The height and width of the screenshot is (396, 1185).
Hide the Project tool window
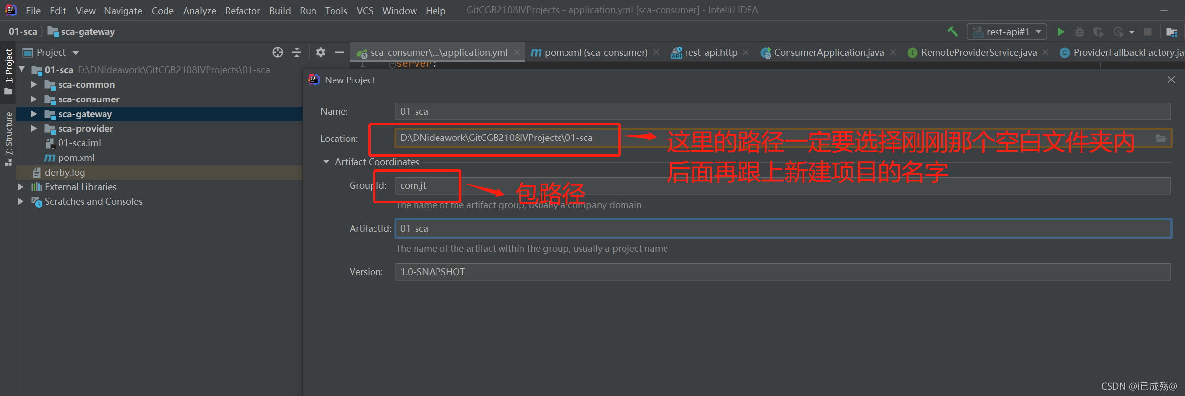340,52
